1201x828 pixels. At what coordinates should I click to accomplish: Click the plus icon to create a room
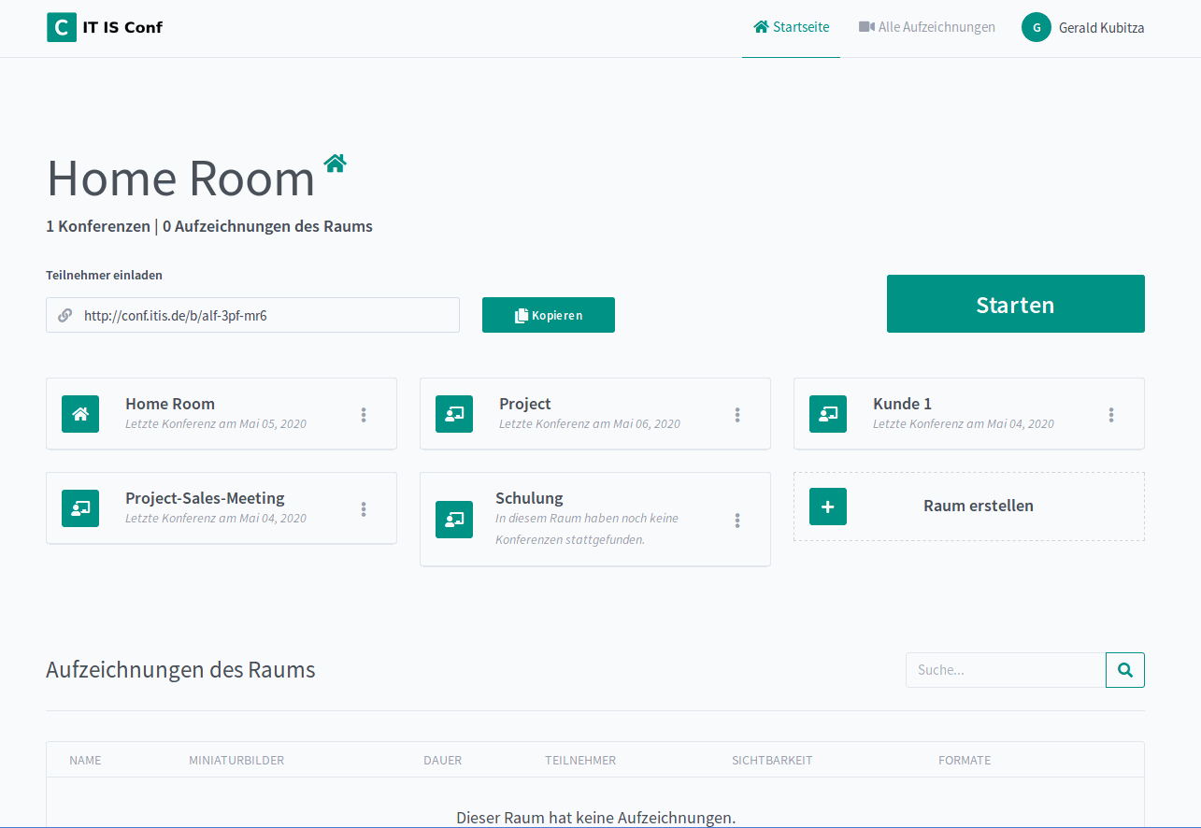pyautogui.click(x=828, y=506)
